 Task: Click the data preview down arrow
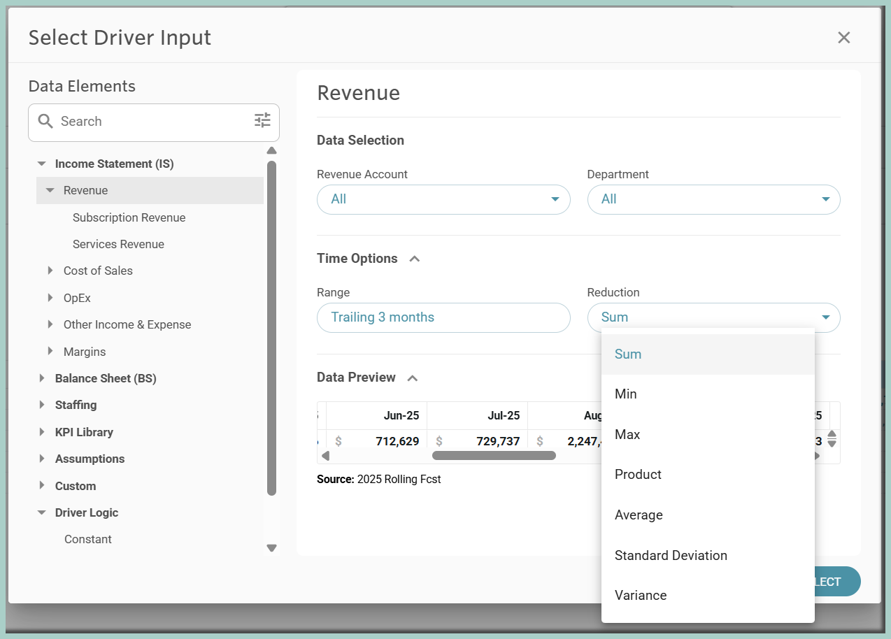832,443
